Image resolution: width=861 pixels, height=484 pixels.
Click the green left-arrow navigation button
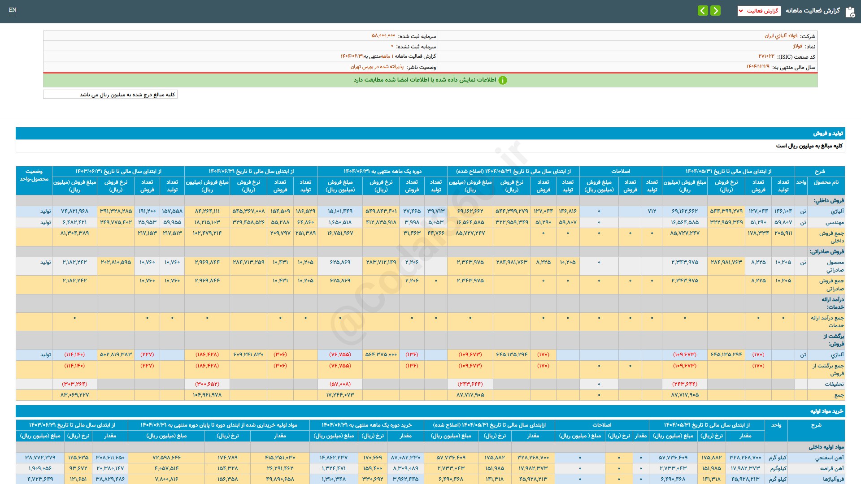click(x=703, y=10)
